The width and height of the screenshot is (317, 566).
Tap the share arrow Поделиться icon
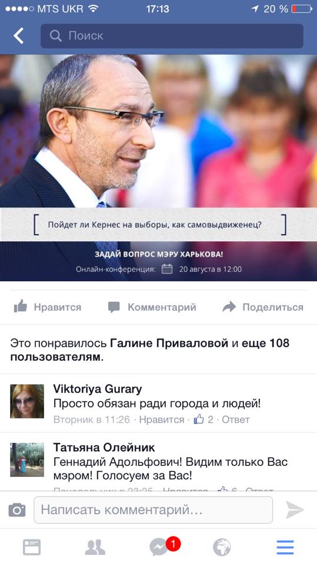pos(229,307)
